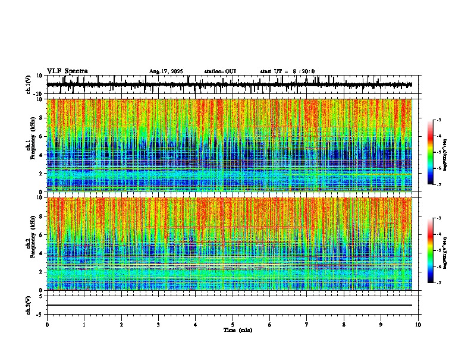Screen dimensions: 471x364
Task: Click the "9" tick on the time axis
Action: point(381,325)
